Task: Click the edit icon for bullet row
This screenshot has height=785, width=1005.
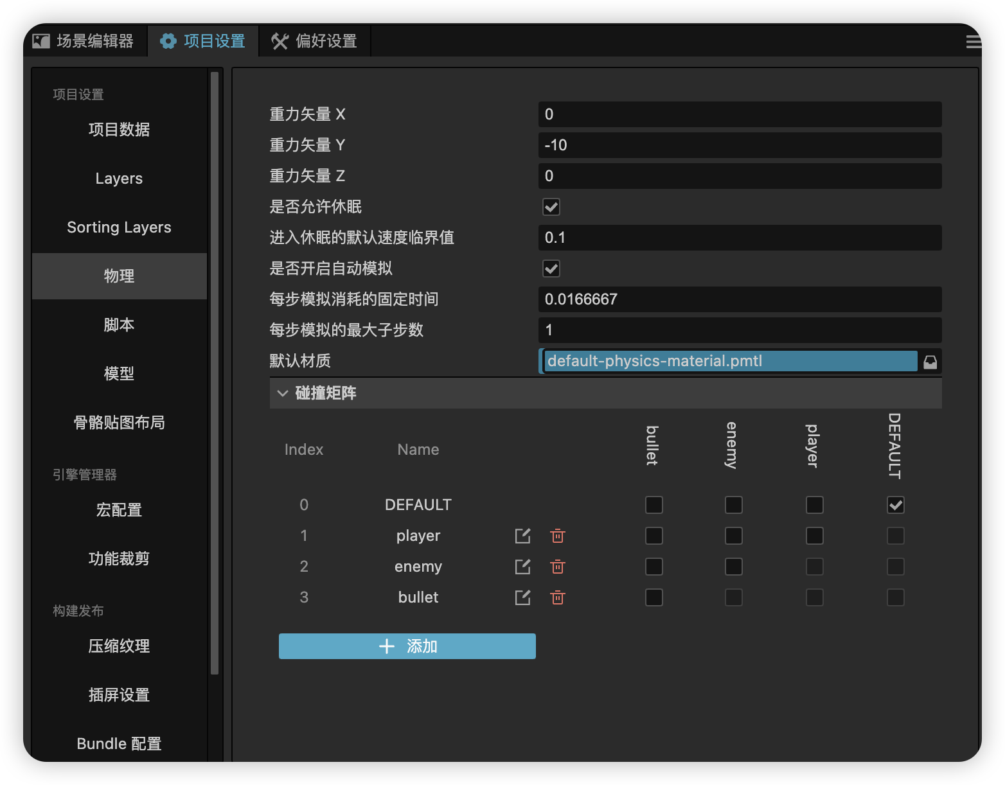Action: (522, 597)
